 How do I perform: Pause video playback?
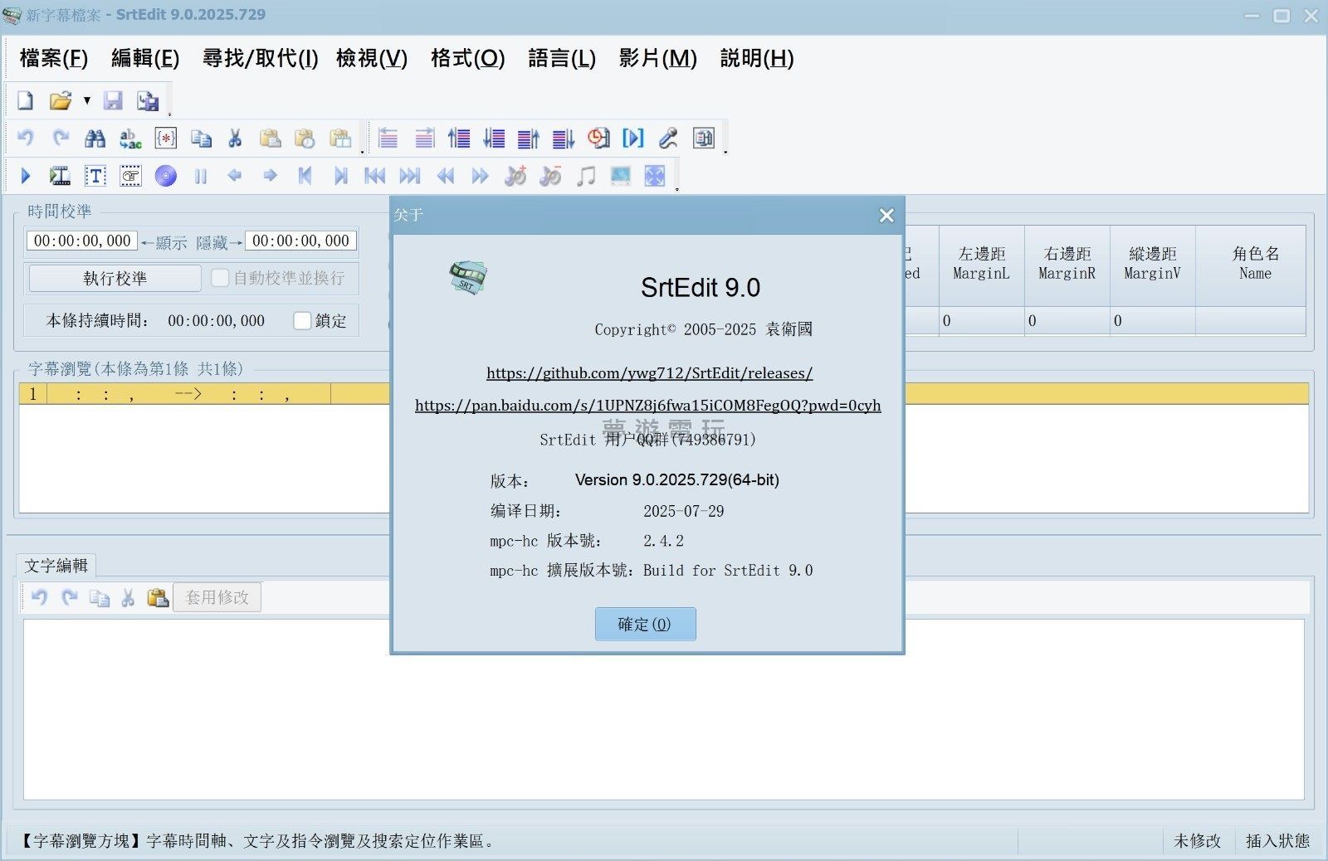(201, 176)
